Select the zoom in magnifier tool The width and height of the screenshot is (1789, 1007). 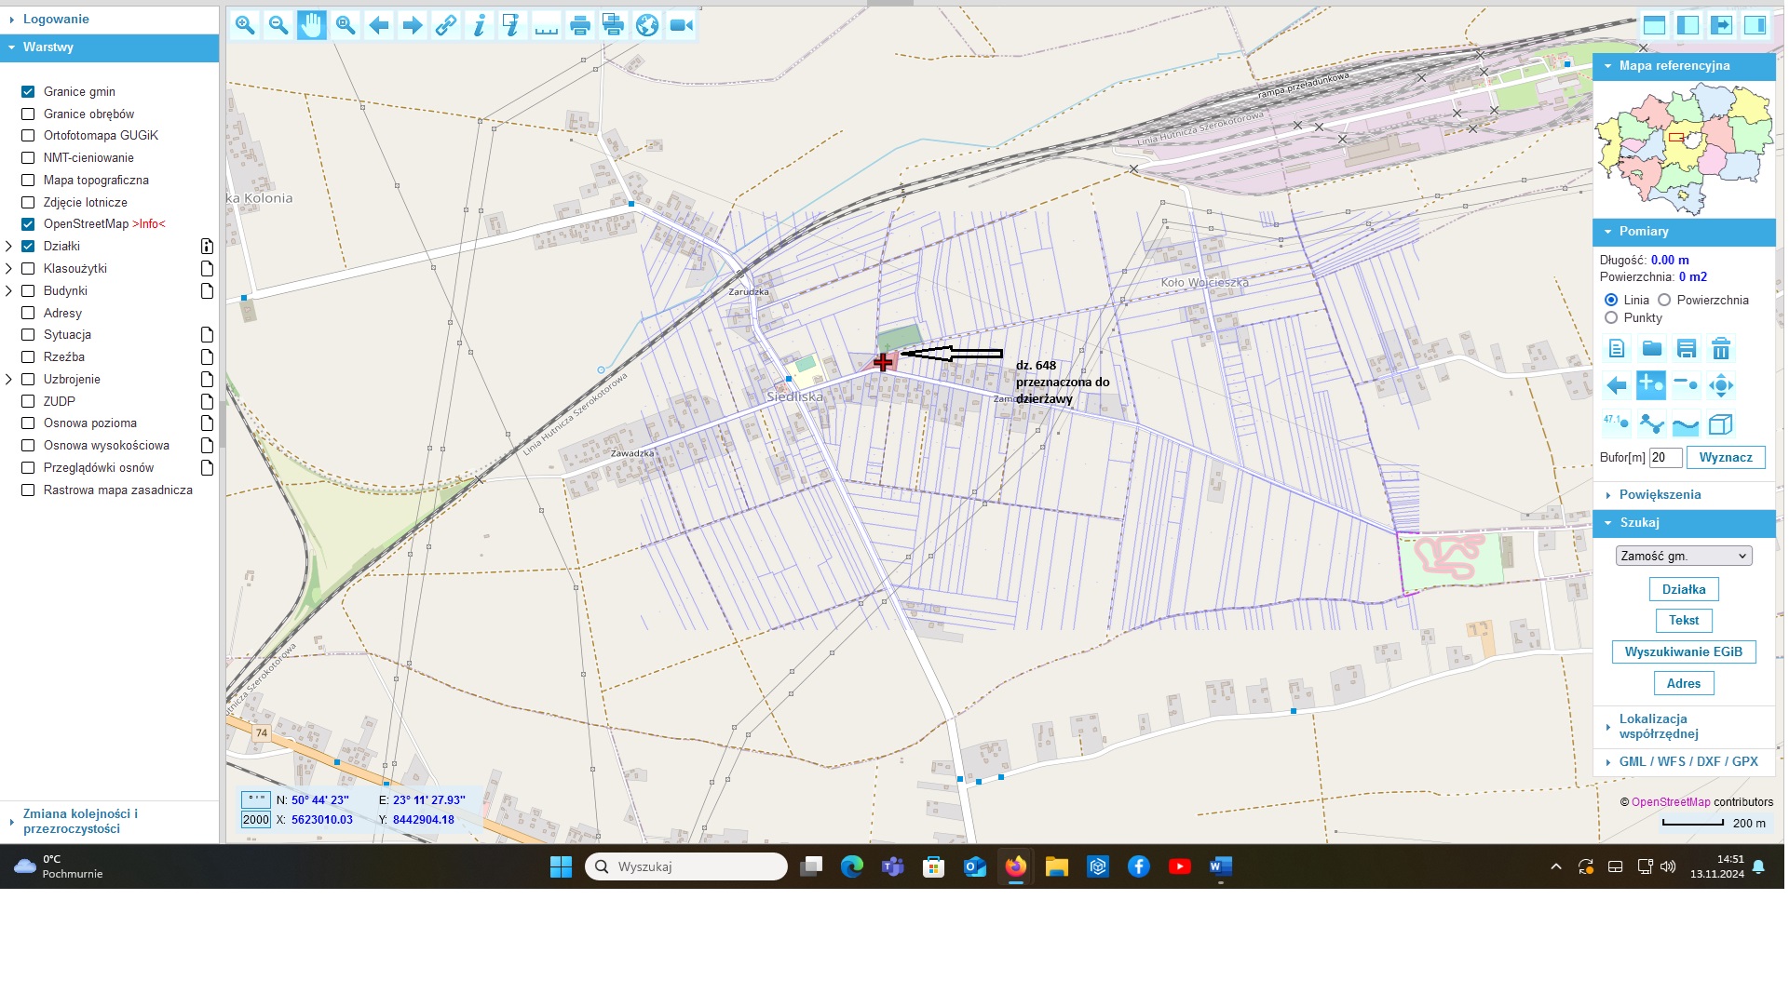(x=245, y=25)
